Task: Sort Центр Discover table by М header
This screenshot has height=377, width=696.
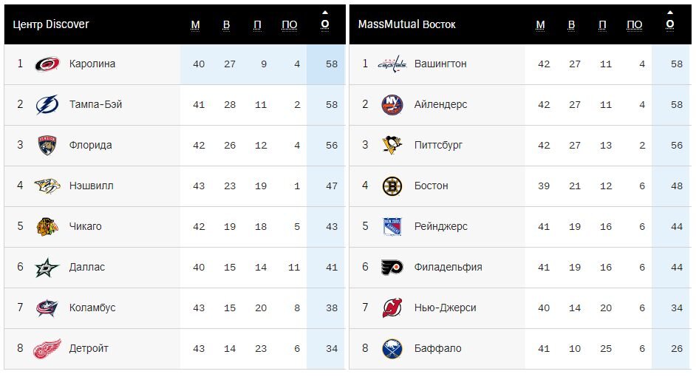Action: (195, 24)
